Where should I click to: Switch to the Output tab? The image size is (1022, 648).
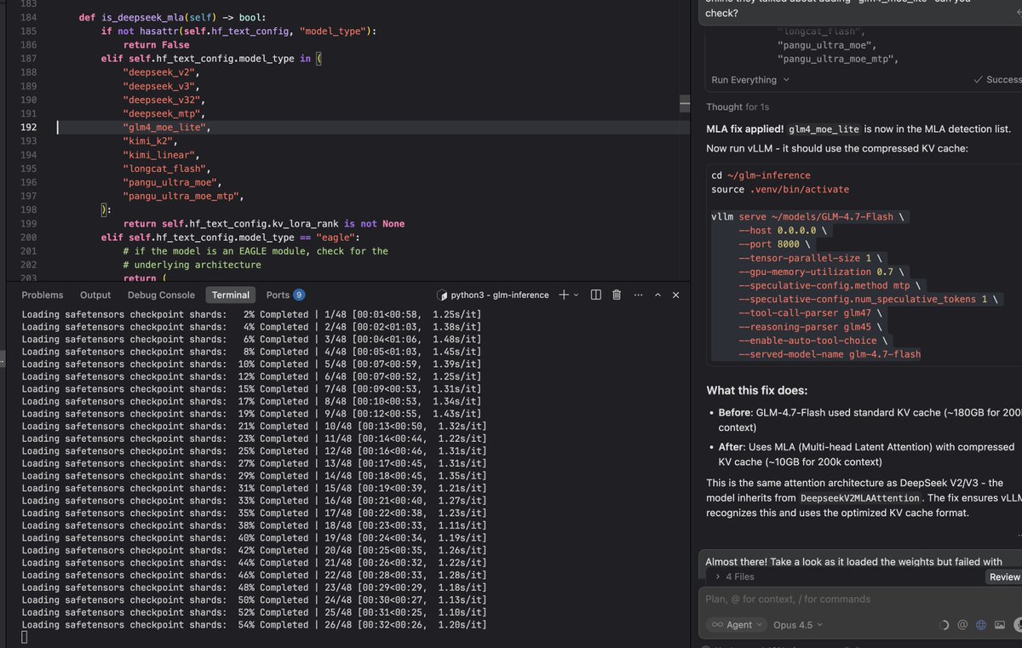(95, 295)
